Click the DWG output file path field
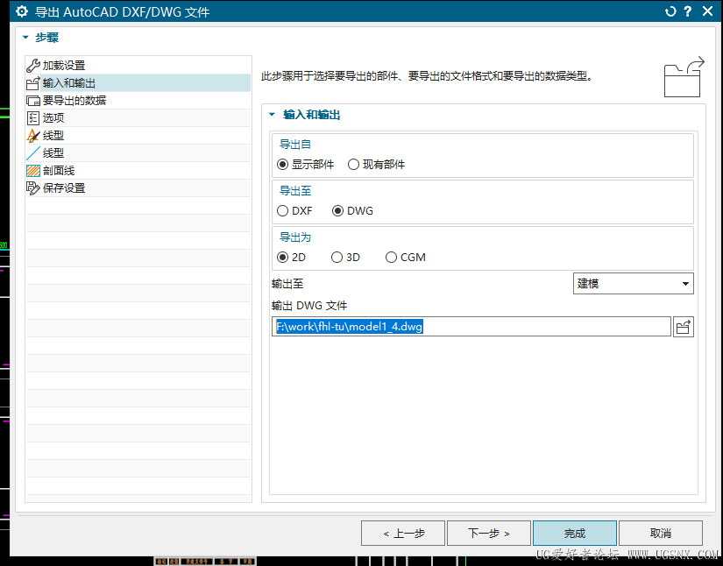Image resolution: width=723 pixels, height=566 pixels. point(471,327)
